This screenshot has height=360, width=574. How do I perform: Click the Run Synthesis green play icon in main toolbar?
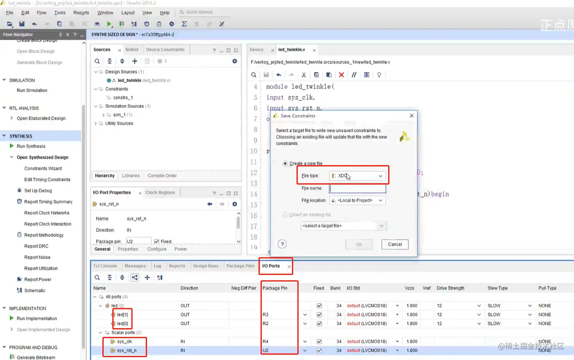(x=109, y=24)
